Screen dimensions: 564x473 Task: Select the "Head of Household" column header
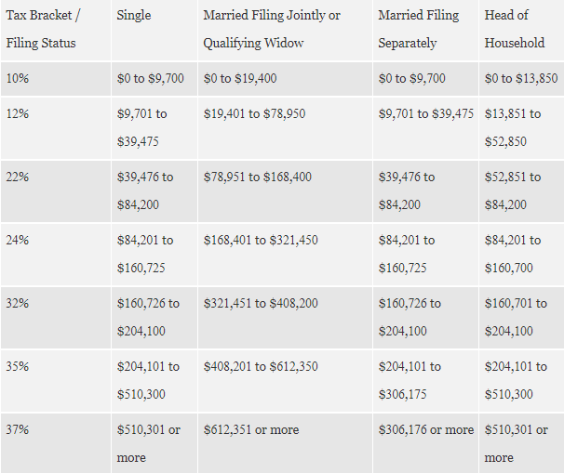tap(515, 29)
